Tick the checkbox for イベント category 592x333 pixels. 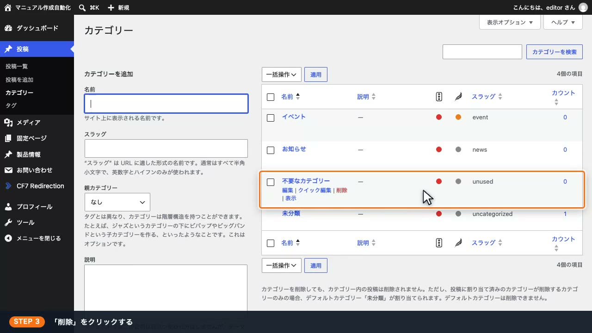[x=271, y=118]
